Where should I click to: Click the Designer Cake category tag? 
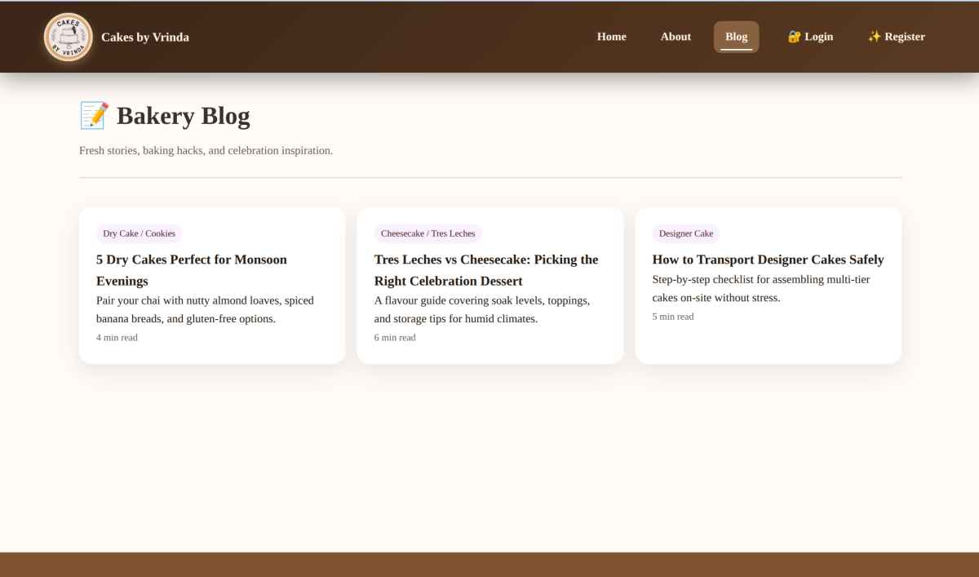(x=685, y=233)
